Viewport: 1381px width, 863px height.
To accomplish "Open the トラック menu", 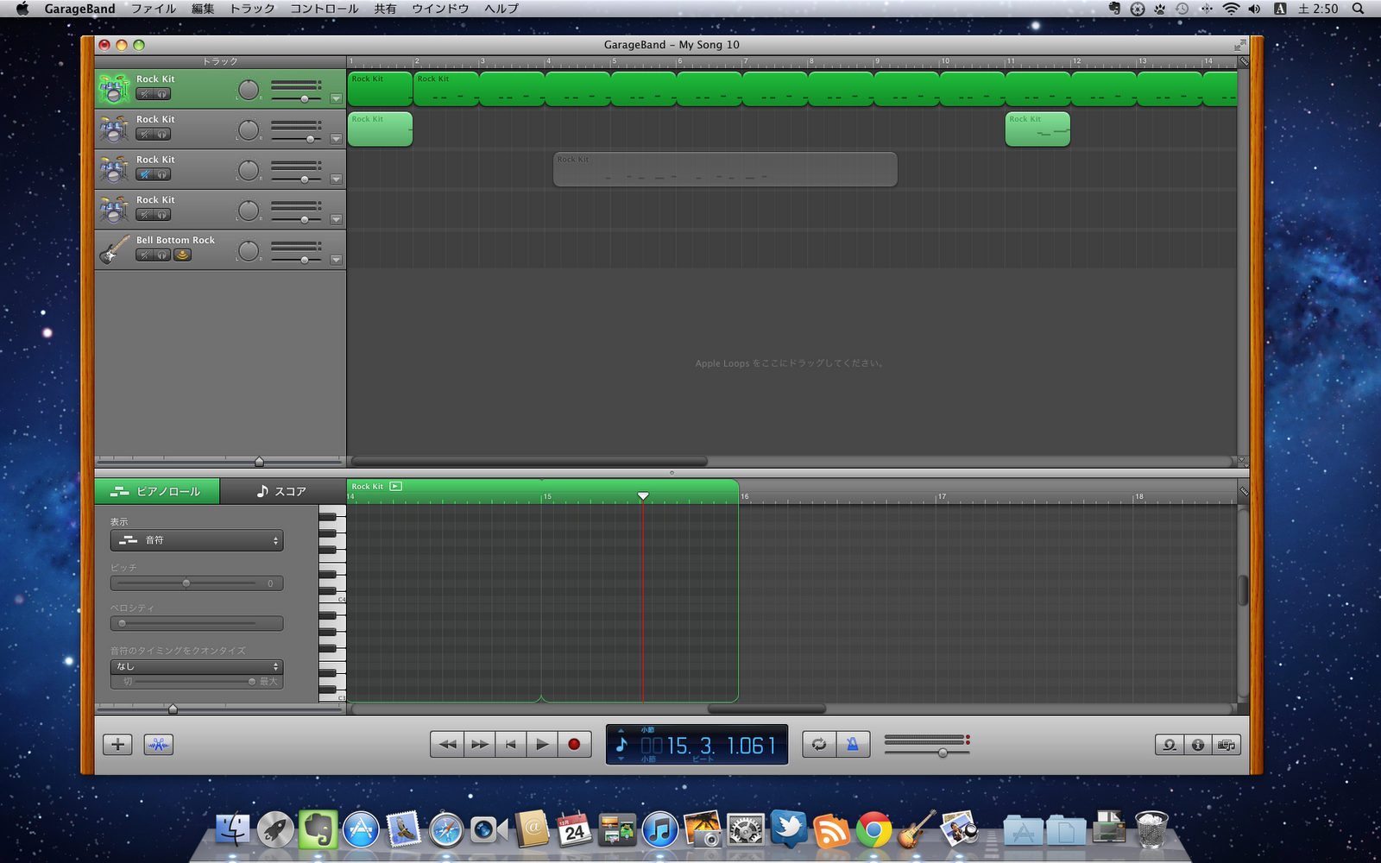I will point(252,9).
